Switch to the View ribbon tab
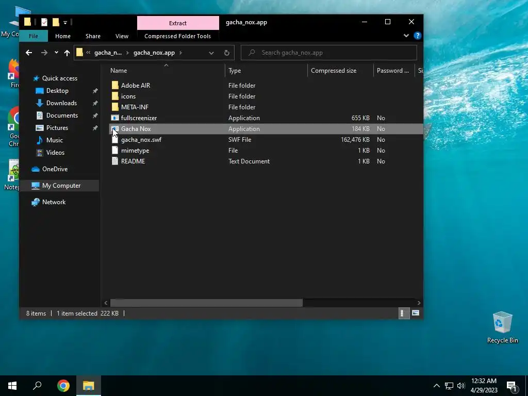The width and height of the screenshot is (528, 396). click(x=122, y=36)
